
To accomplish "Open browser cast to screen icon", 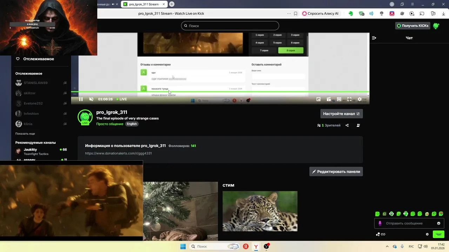I will [422, 14].
